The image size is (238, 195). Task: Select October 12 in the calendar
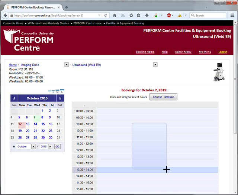point(20,124)
